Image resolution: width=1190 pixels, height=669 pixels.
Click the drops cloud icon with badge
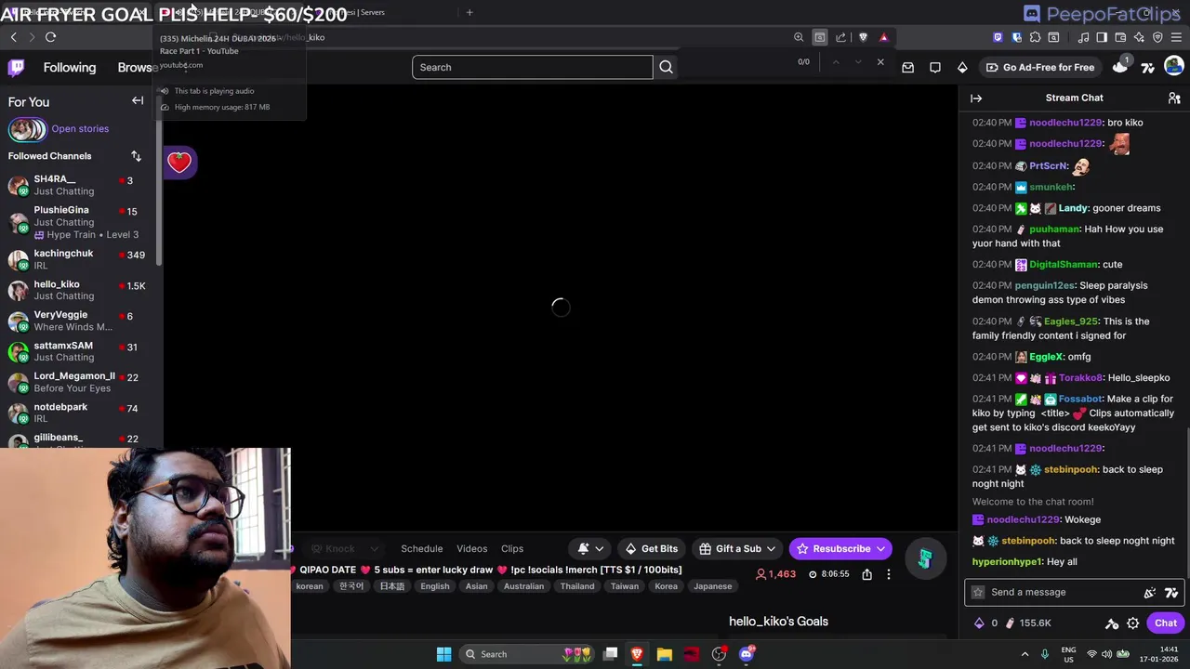click(x=1120, y=66)
